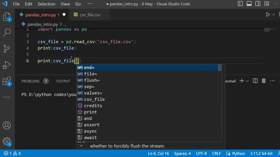Switch to the OUTPUT panel tab
Viewport: 280px width, 157px height.
click(63, 81)
